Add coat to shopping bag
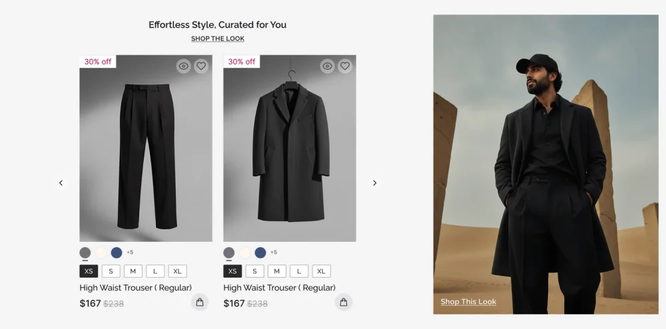The width and height of the screenshot is (666, 329). pos(343,302)
